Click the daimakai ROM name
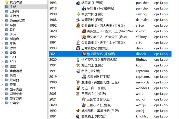179x119 pixels. [143, 20]
